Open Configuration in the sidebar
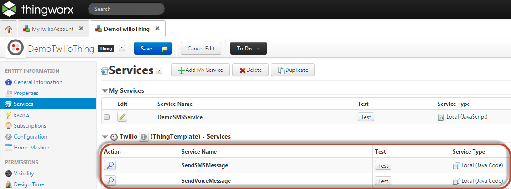Viewport: 511px width, 189px height. click(30, 137)
